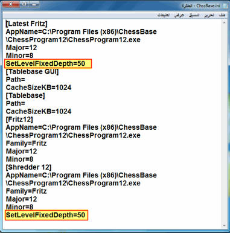Click the [Shredder 12] section header

tap(28, 167)
